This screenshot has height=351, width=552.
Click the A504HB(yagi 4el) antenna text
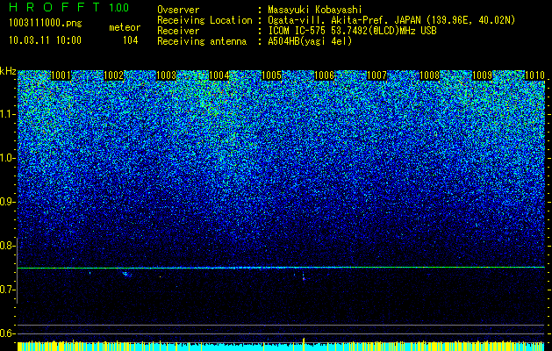(310, 41)
